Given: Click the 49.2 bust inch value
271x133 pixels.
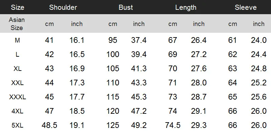Looking at the screenshot, I should [x=139, y=125].
